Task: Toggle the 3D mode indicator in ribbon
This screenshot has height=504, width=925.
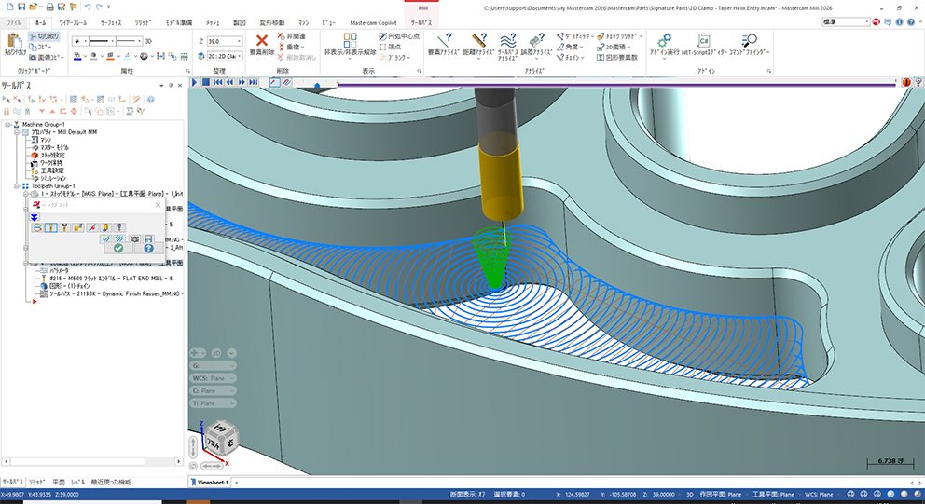Action: 149,41
